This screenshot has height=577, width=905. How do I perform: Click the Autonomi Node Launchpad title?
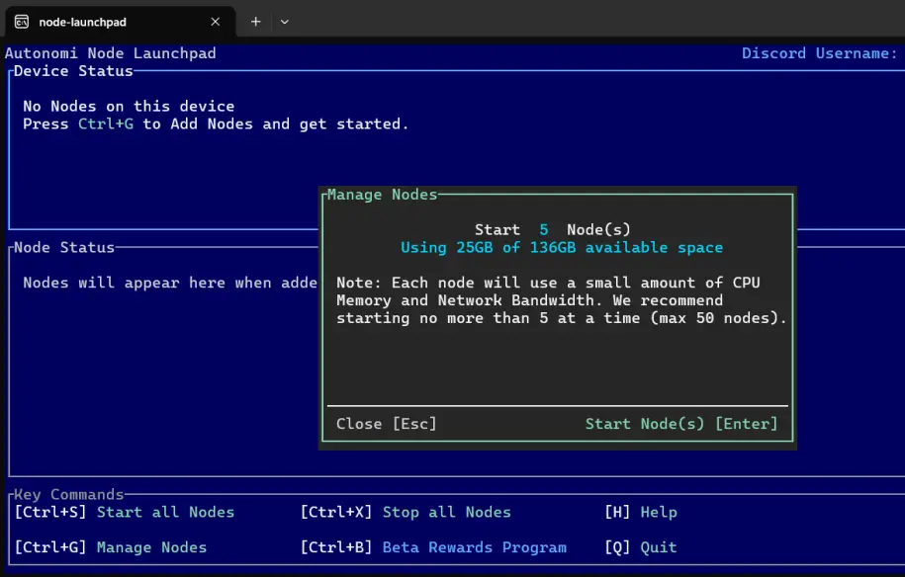click(110, 53)
